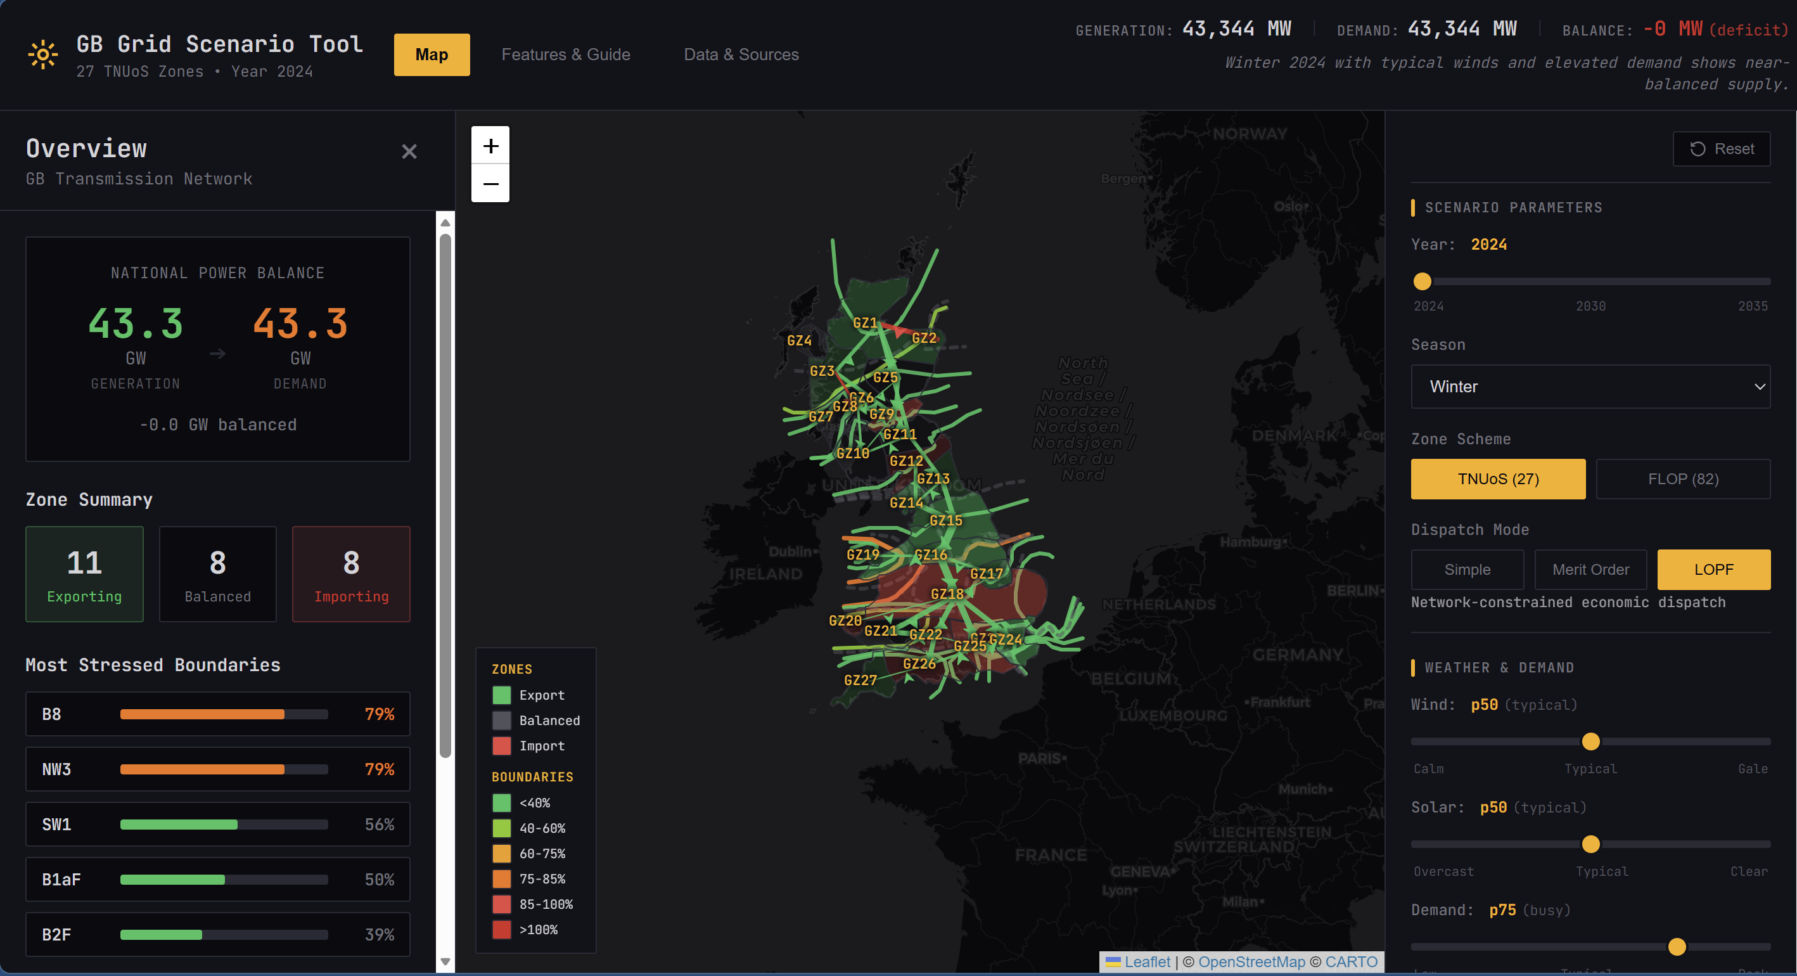Switch zone scheme to FLOP (82)

tap(1684, 479)
